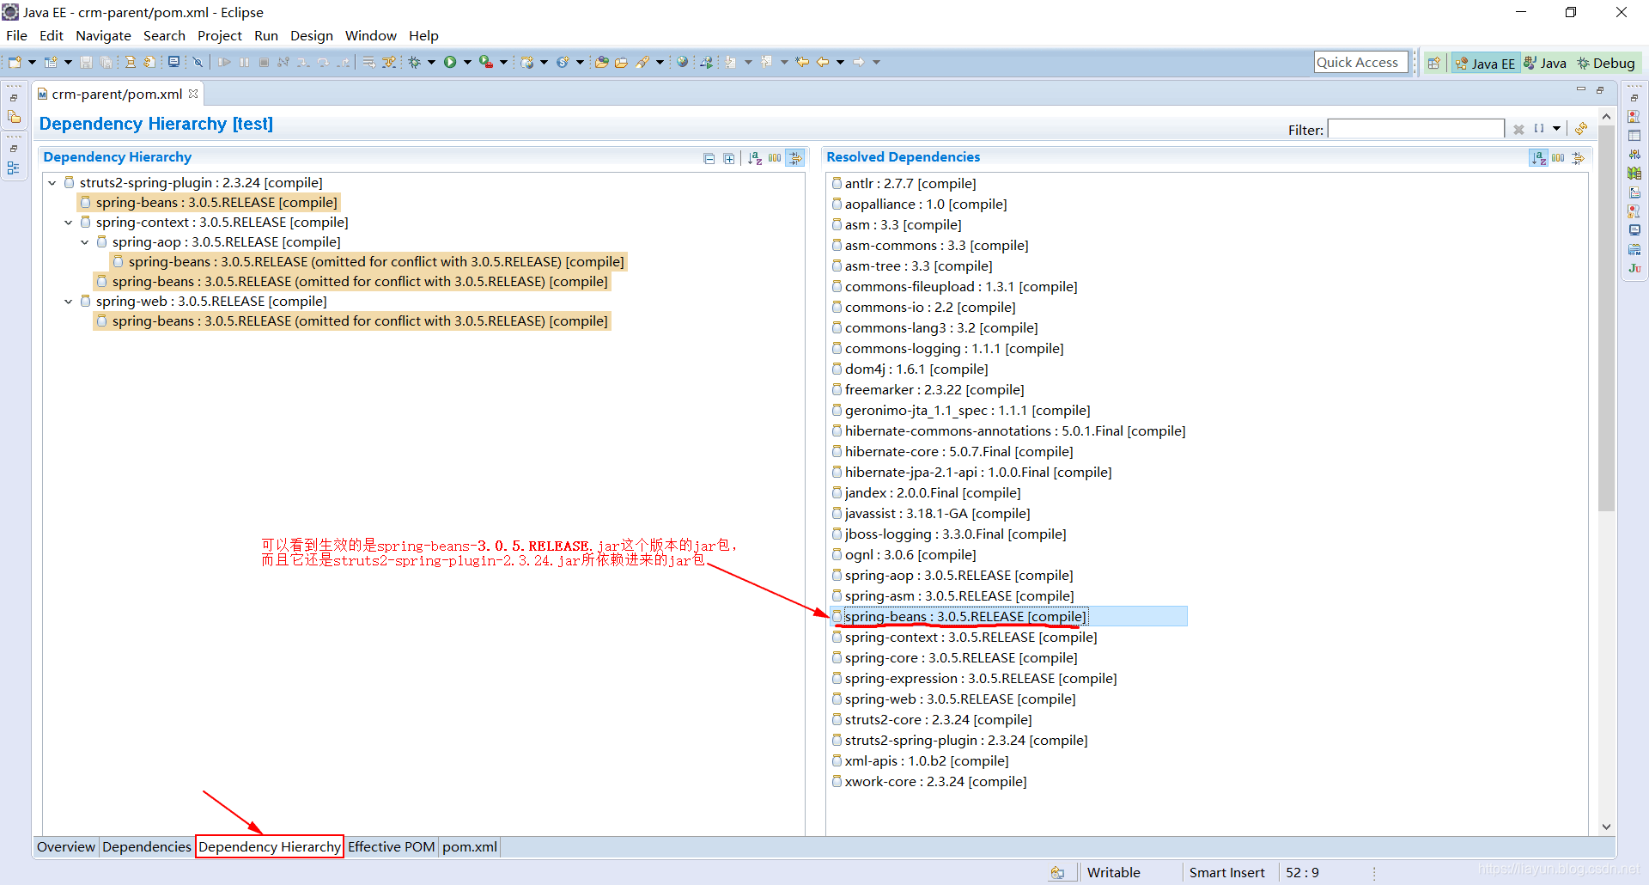Maximize the editor area pane
1649x885 pixels.
(1600, 89)
